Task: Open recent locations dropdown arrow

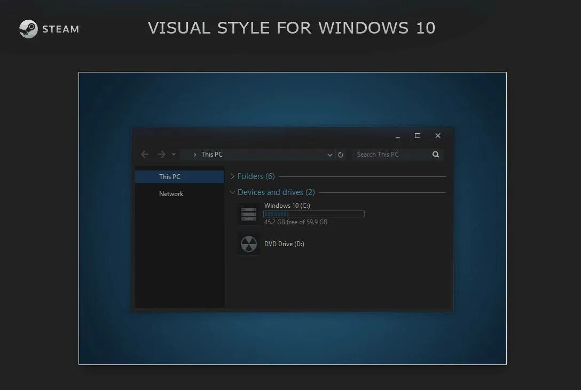Action: [x=174, y=154]
